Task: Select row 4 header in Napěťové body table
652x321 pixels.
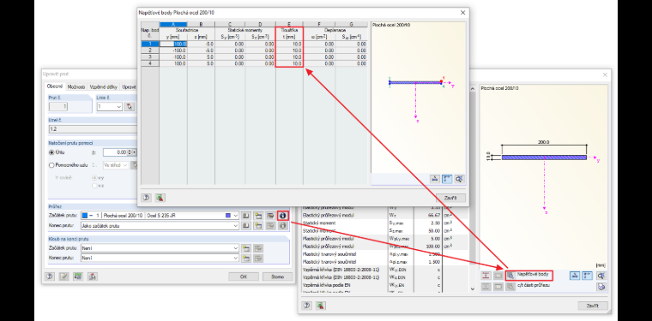Action: click(149, 63)
